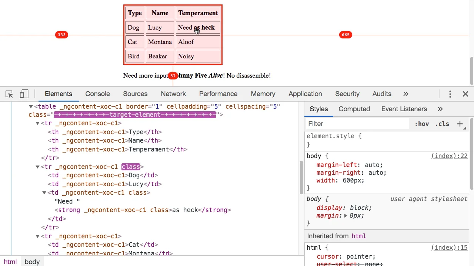Collapse the Dog table row node

[x=37, y=167]
